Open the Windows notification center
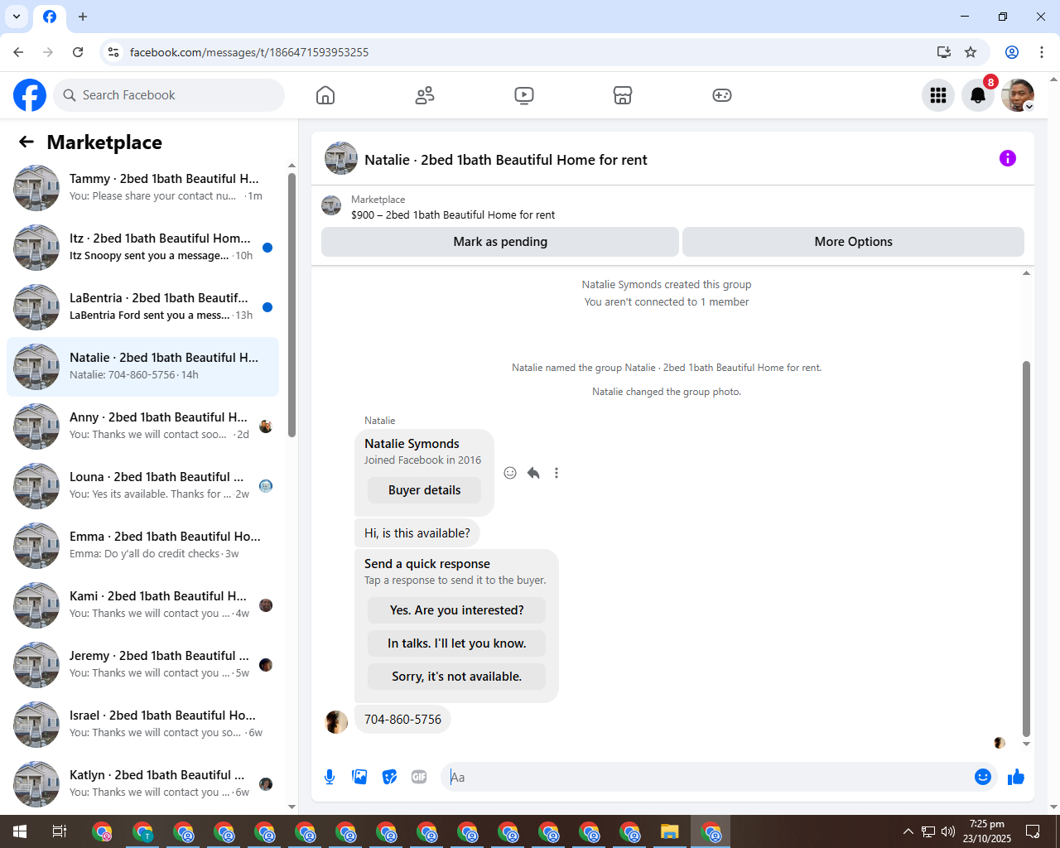This screenshot has width=1060, height=848. pos(1033,831)
